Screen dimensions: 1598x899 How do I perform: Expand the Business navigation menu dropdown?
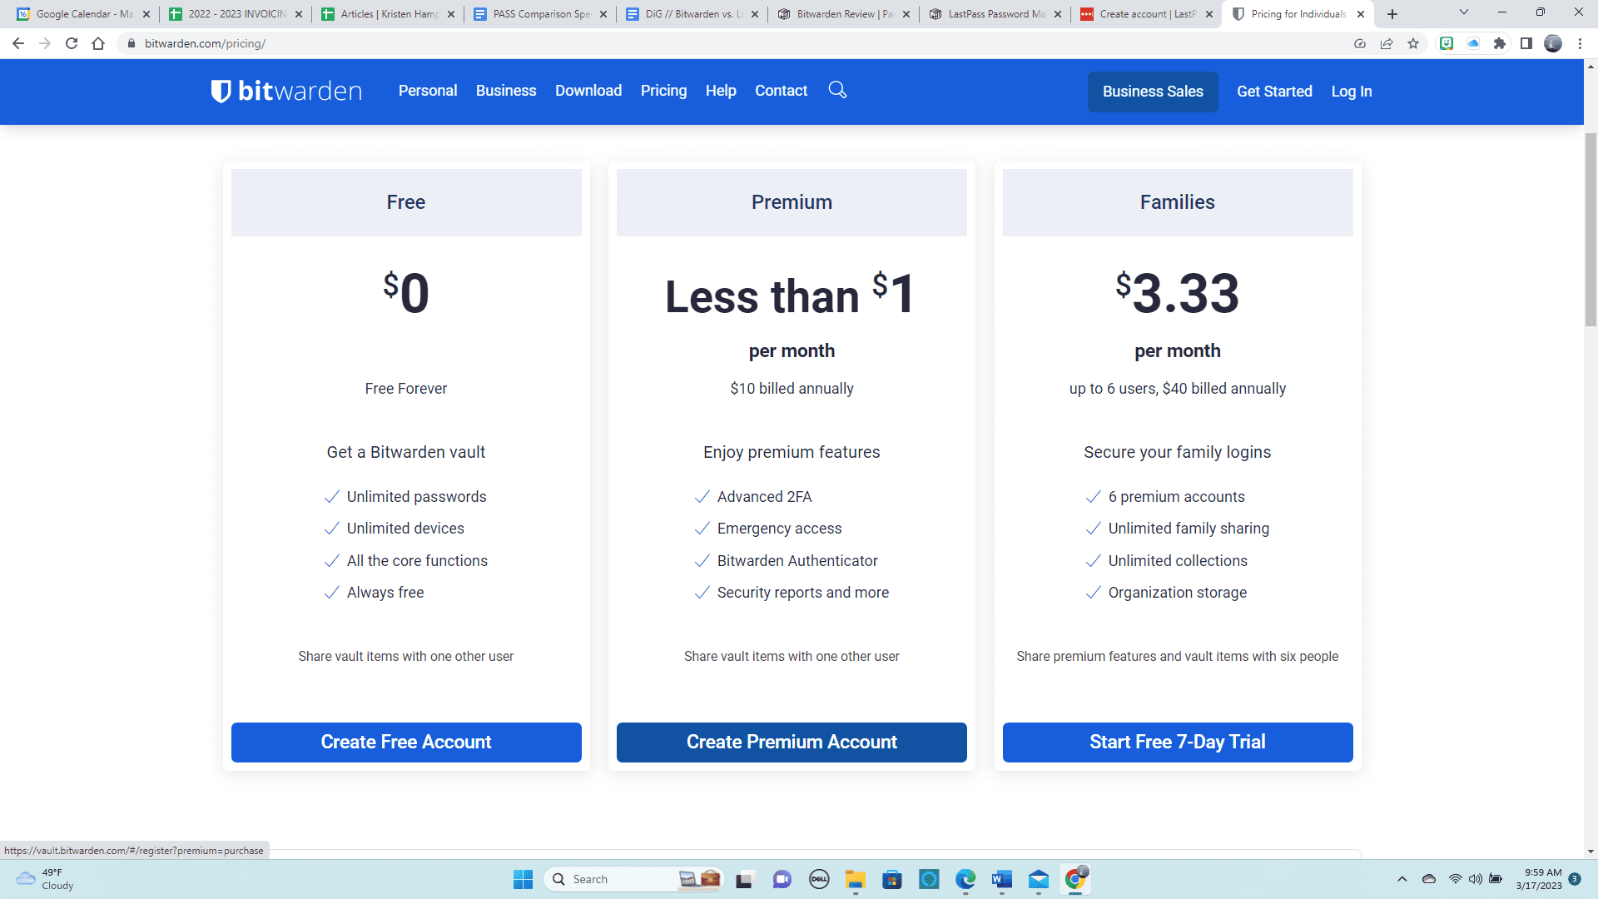point(506,91)
